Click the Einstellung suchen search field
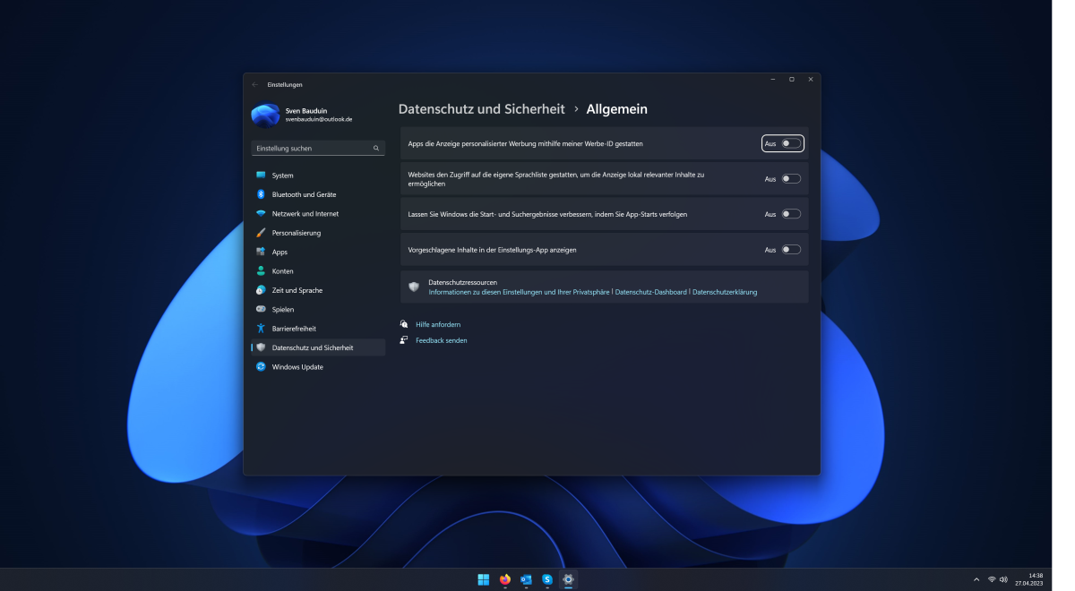This screenshot has width=1075, height=591. (318, 148)
